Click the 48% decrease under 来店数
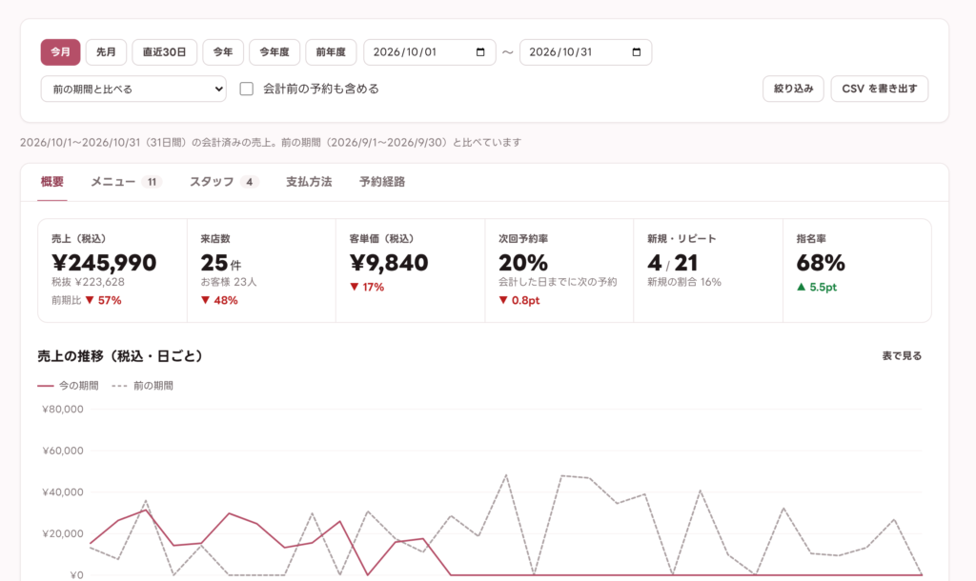Screen dimensions: 976x581 coord(219,300)
